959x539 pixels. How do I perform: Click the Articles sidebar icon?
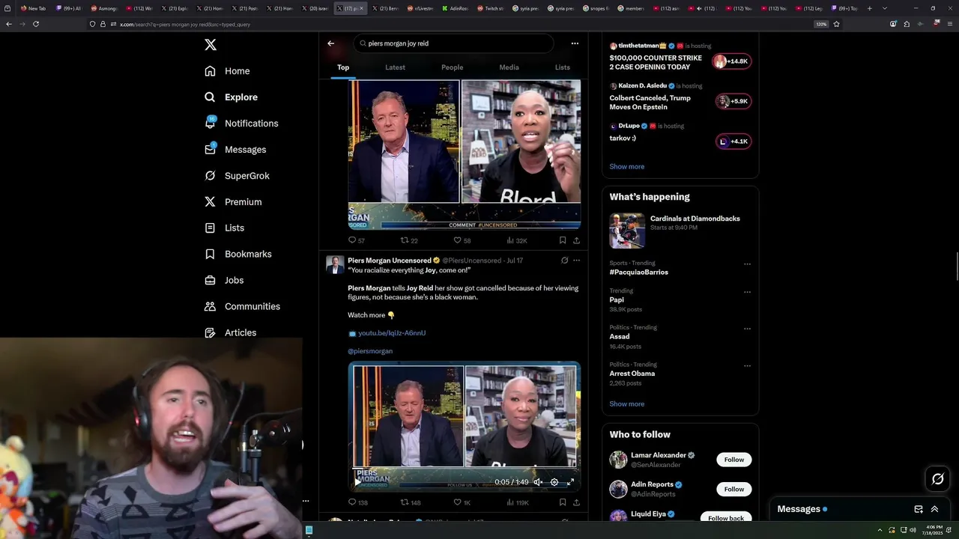210,332
